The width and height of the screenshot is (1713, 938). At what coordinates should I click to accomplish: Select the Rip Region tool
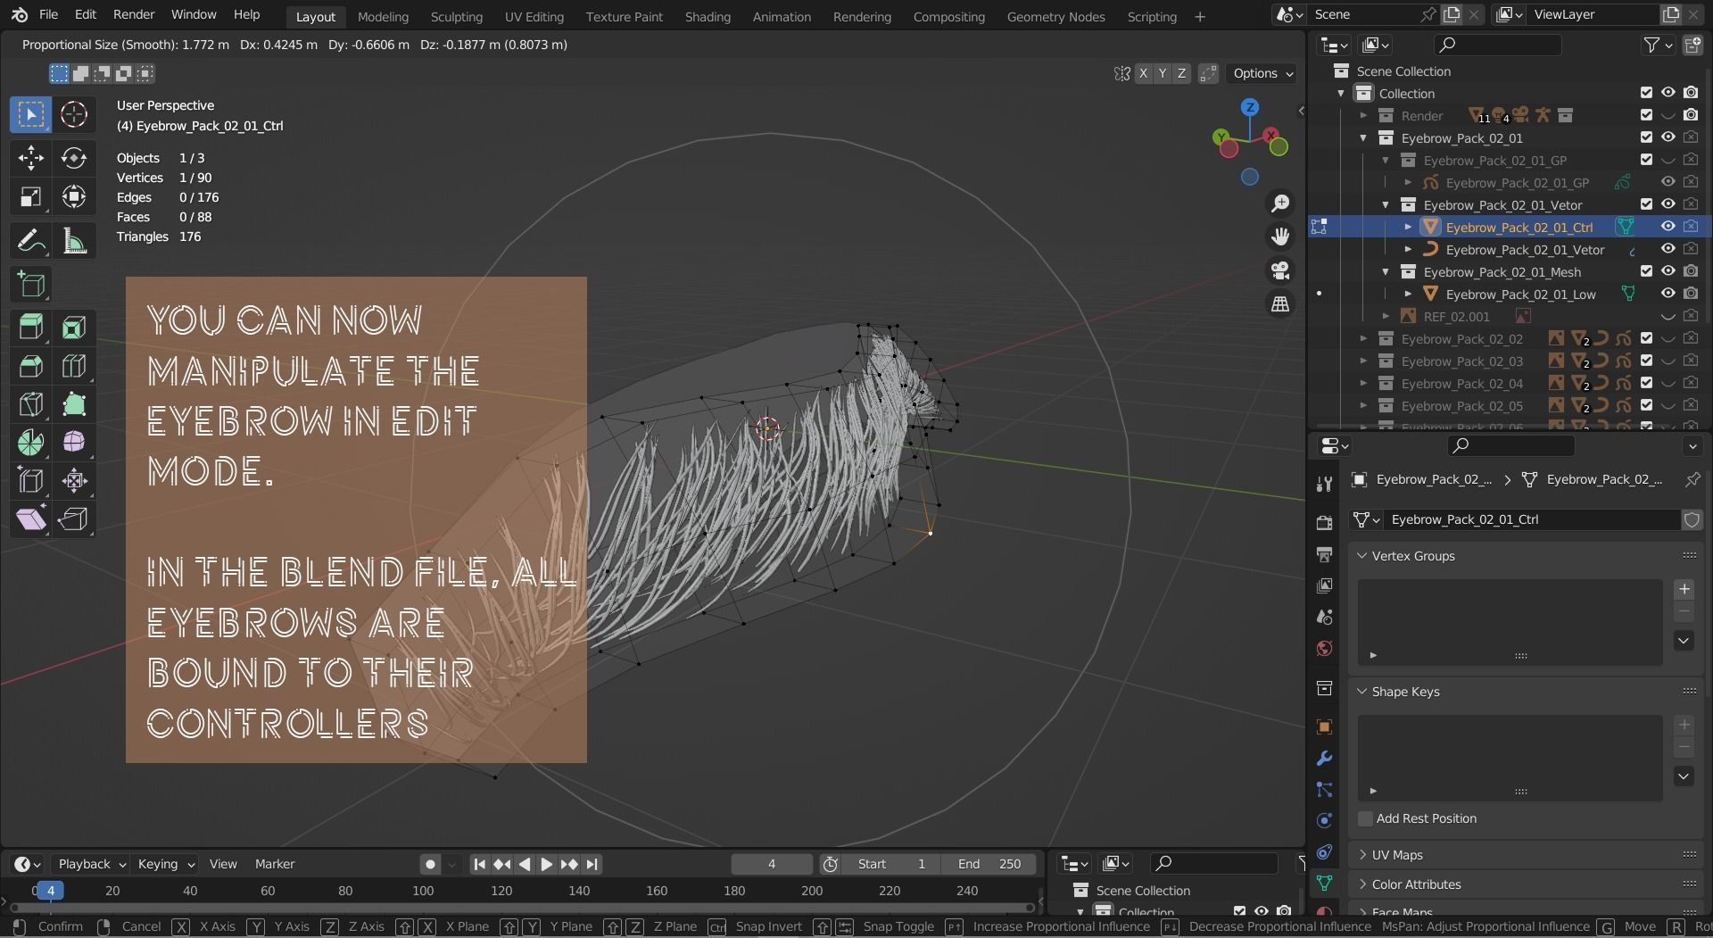pyautogui.click(x=74, y=519)
